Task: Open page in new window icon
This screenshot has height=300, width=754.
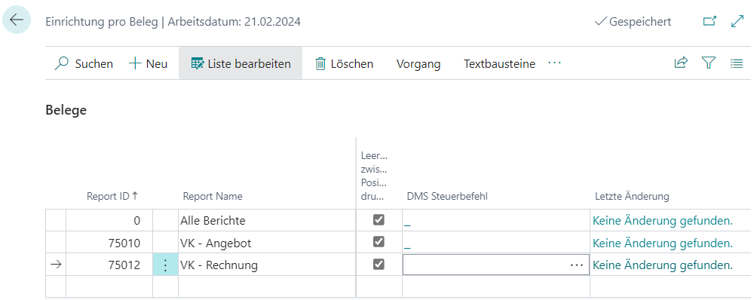Action: click(710, 21)
